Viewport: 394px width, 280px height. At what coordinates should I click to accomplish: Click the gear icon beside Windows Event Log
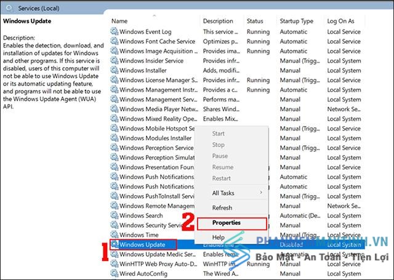click(115, 31)
